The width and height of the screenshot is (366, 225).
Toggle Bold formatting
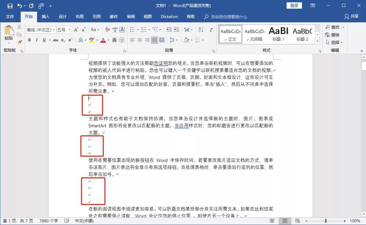(29, 40)
